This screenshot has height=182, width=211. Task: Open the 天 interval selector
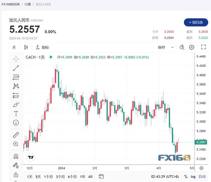pos(14,47)
